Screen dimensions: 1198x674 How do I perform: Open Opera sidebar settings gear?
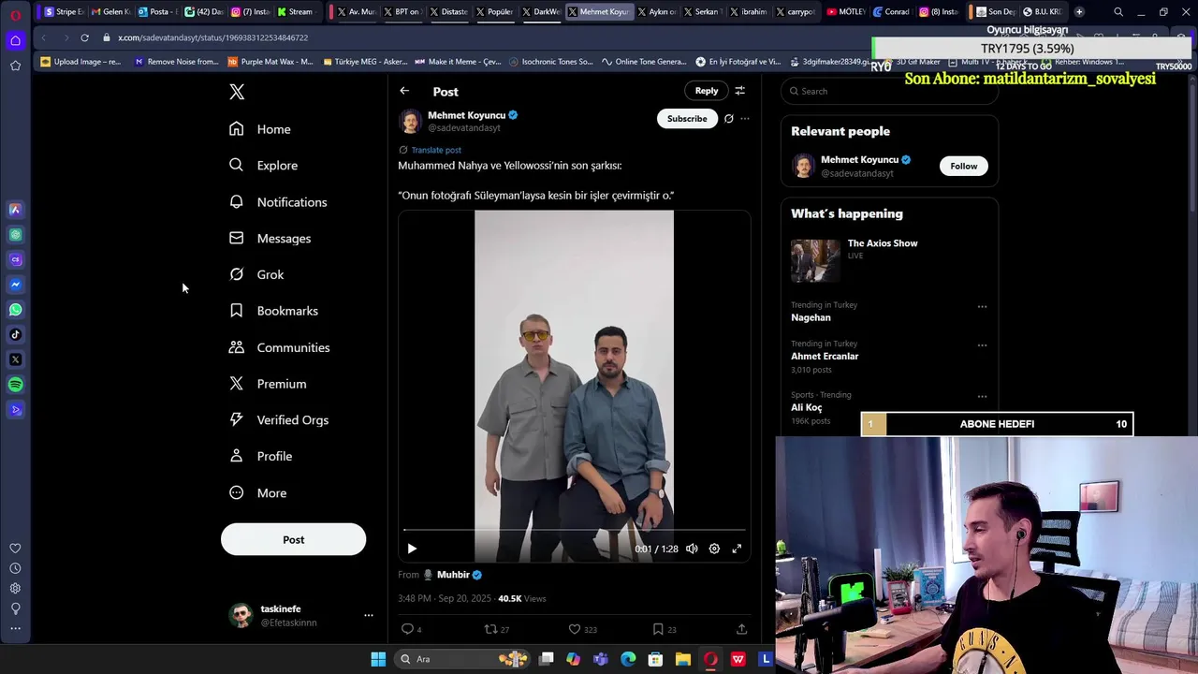point(15,589)
